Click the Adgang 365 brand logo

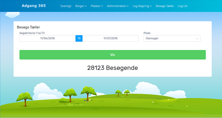point(33,6)
